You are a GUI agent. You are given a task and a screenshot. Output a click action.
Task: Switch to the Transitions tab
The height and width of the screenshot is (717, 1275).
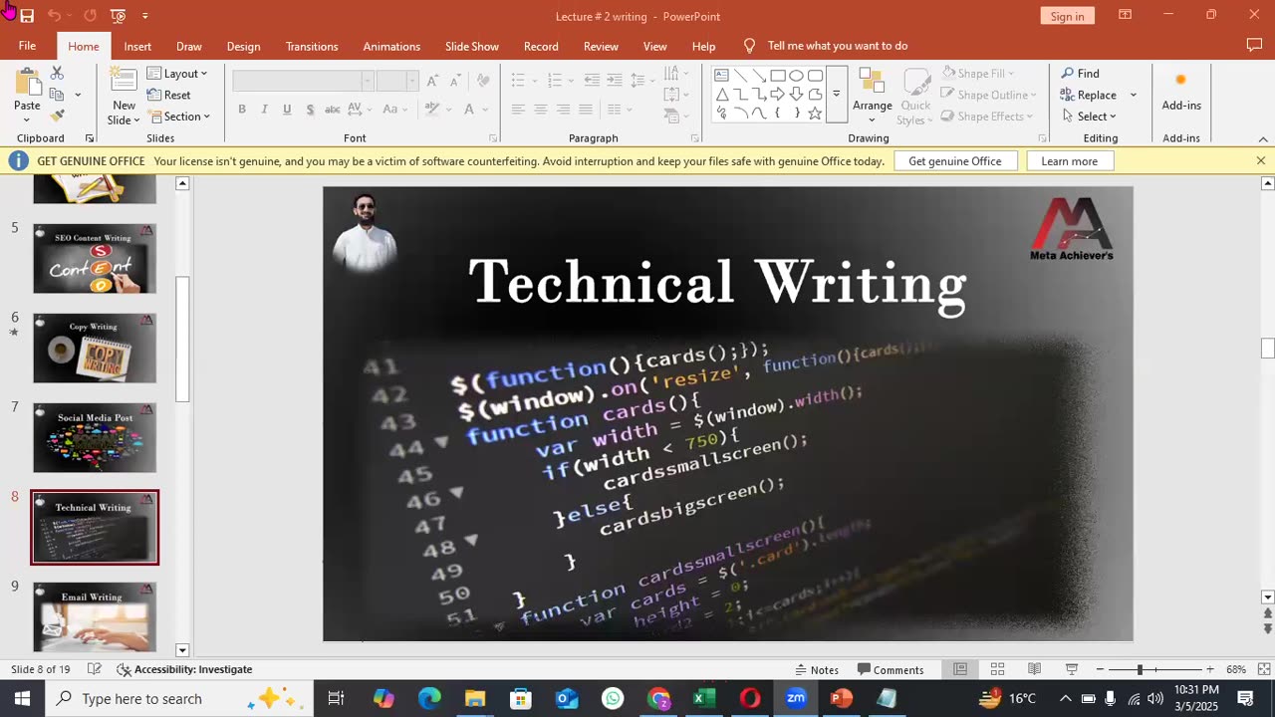click(x=312, y=46)
